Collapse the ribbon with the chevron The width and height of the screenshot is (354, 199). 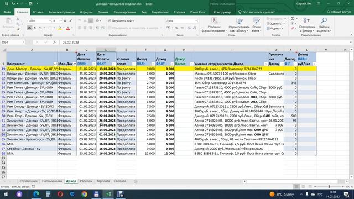click(x=351, y=35)
